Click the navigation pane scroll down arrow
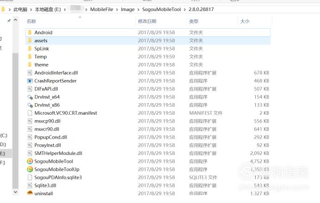 [16, 192]
